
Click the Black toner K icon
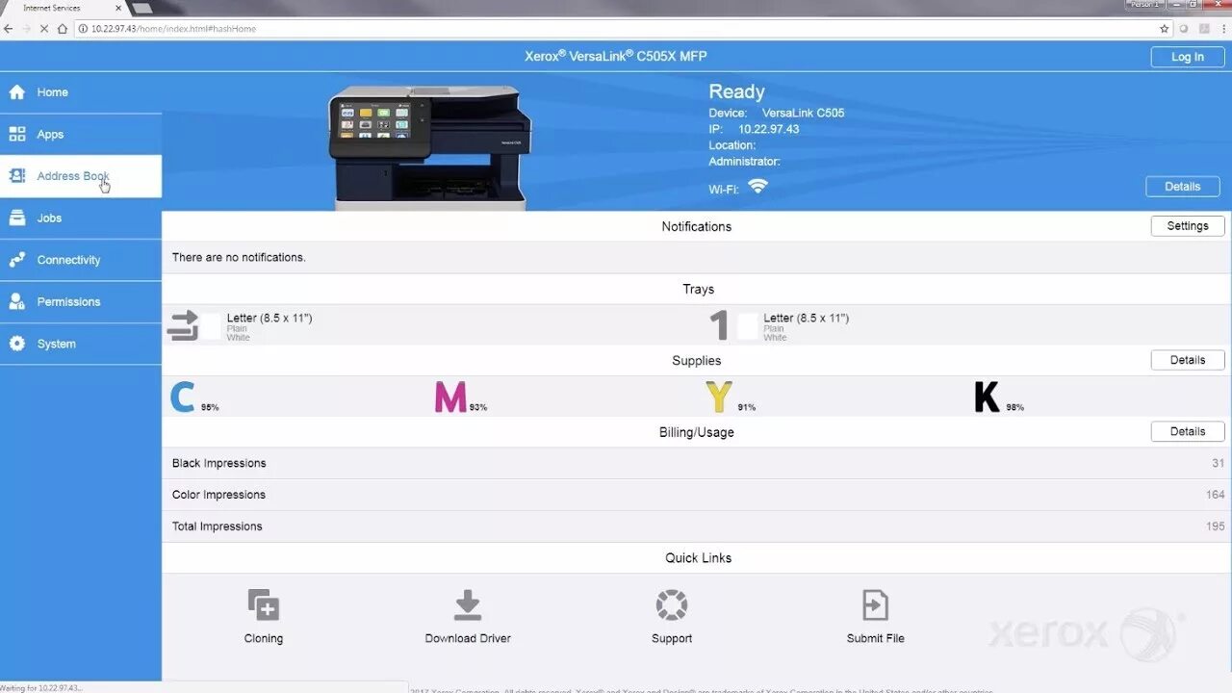point(987,397)
